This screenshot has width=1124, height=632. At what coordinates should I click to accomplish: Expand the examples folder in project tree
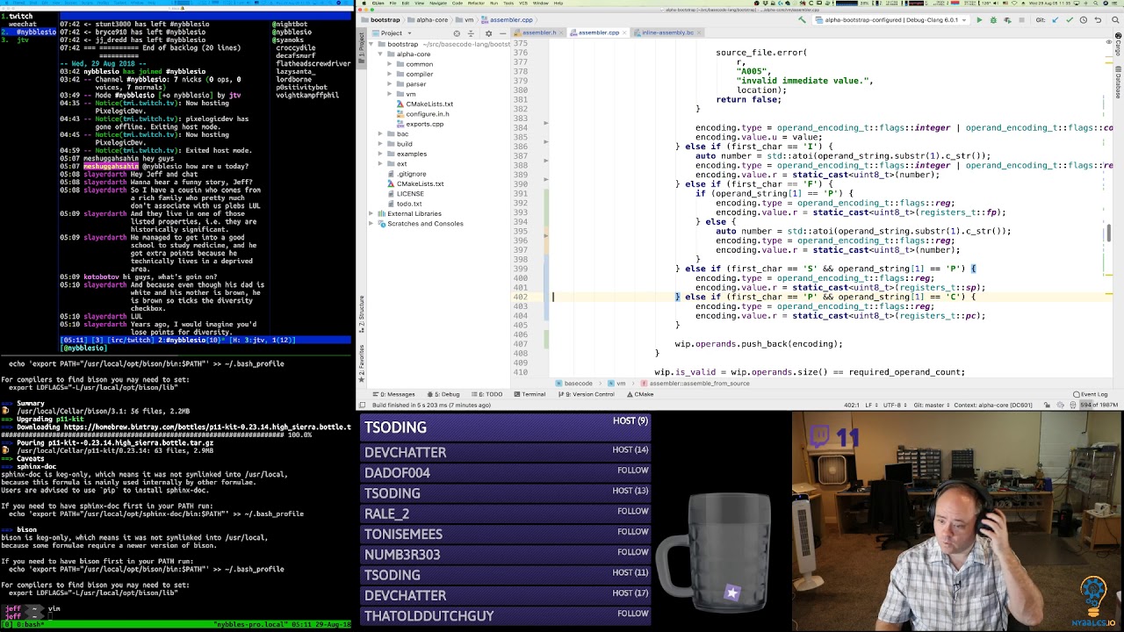pos(379,154)
